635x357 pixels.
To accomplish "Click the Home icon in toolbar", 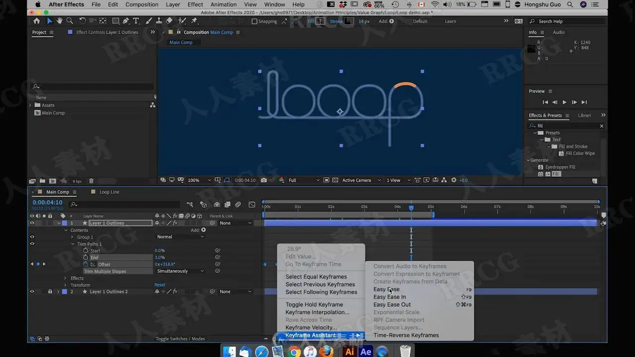I will pos(36,21).
